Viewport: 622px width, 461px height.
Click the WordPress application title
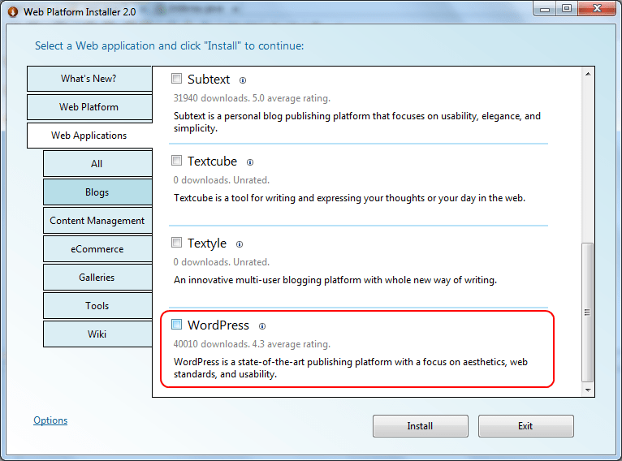click(x=218, y=325)
